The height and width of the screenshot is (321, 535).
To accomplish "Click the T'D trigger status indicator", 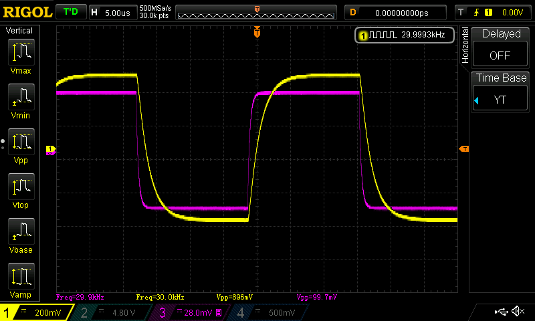I will pyautogui.click(x=71, y=12).
